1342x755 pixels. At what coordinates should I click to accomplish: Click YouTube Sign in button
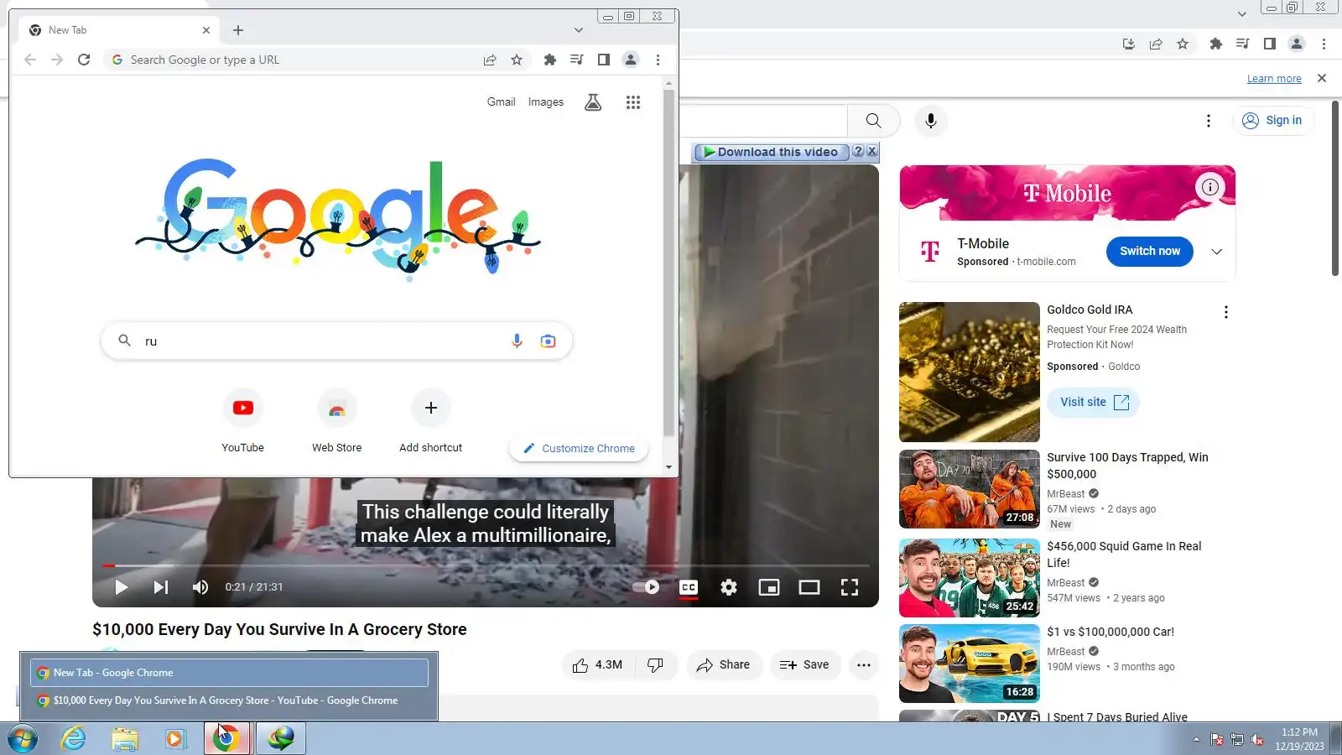[x=1272, y=121]
